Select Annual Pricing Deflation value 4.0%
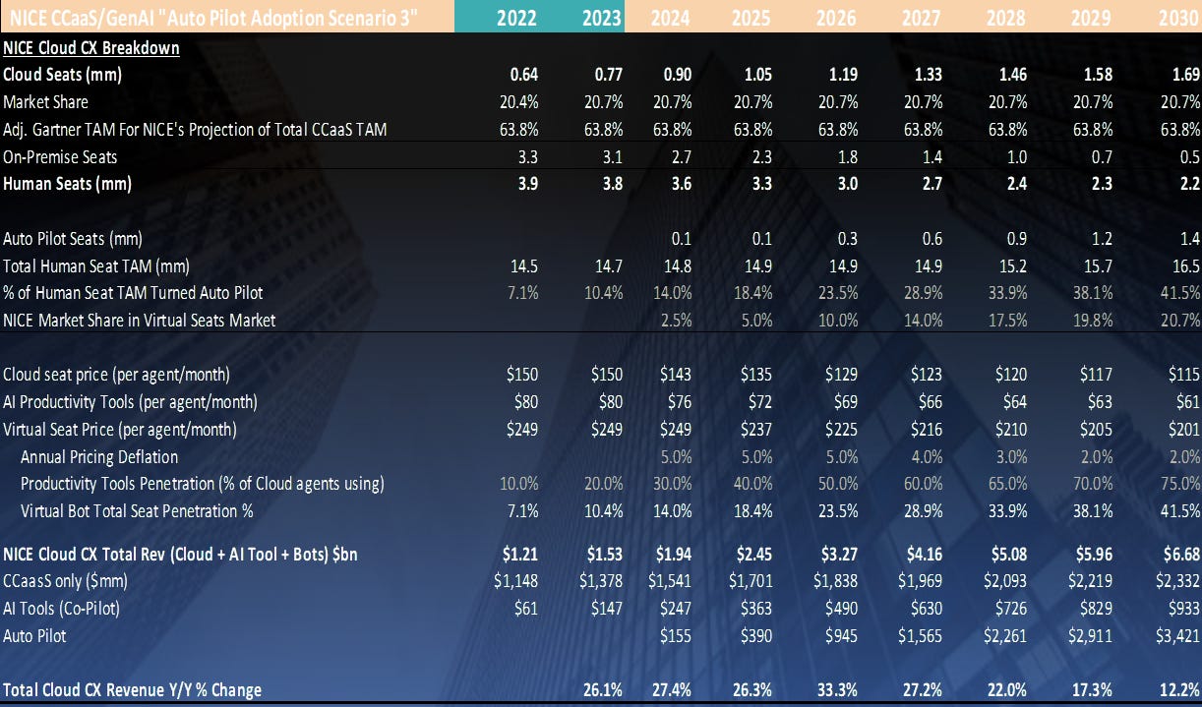 tap(925, 456)
